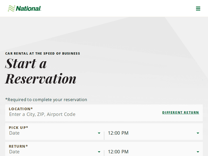Image resolution: width=208 pixels, height=156 pixels.
Task: Open the Return Date picker field
Action: click(53, 152)
